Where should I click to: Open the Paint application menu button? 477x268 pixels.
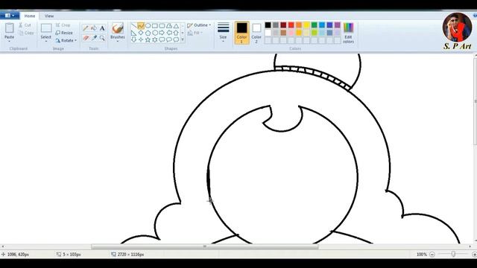[x=10, y=16]
